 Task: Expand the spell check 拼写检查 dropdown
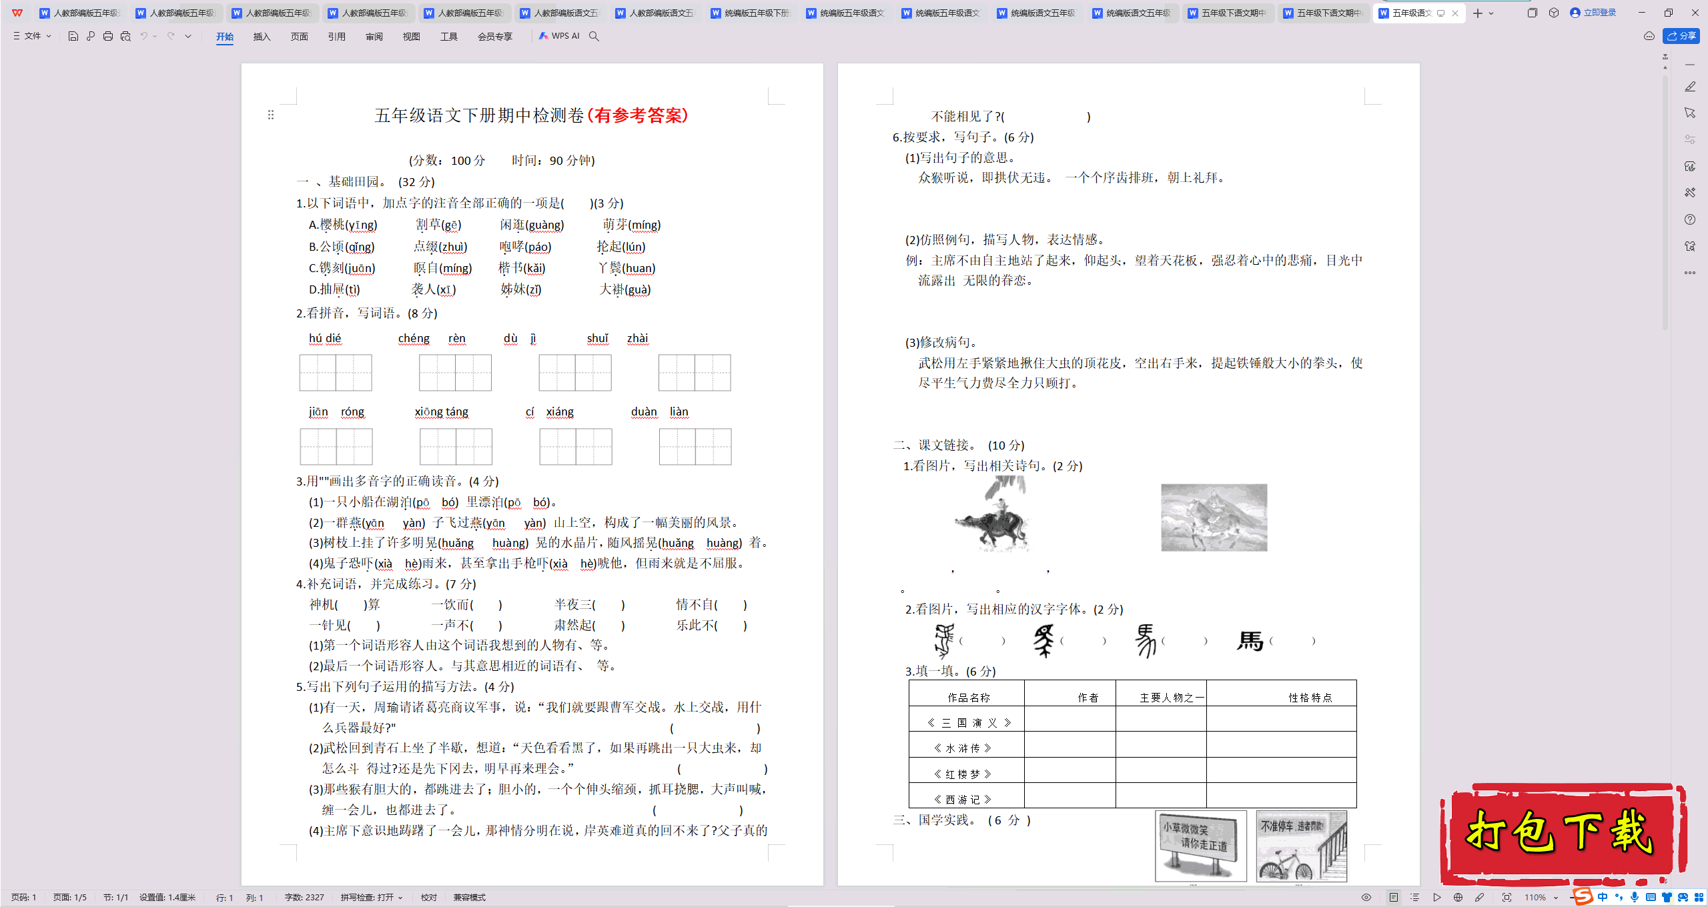click(372, 898)
